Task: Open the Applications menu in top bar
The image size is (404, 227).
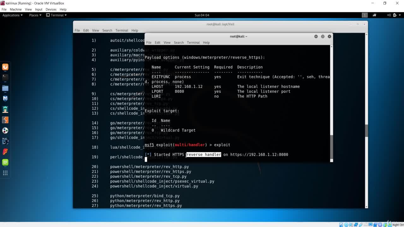Action: 12,15
